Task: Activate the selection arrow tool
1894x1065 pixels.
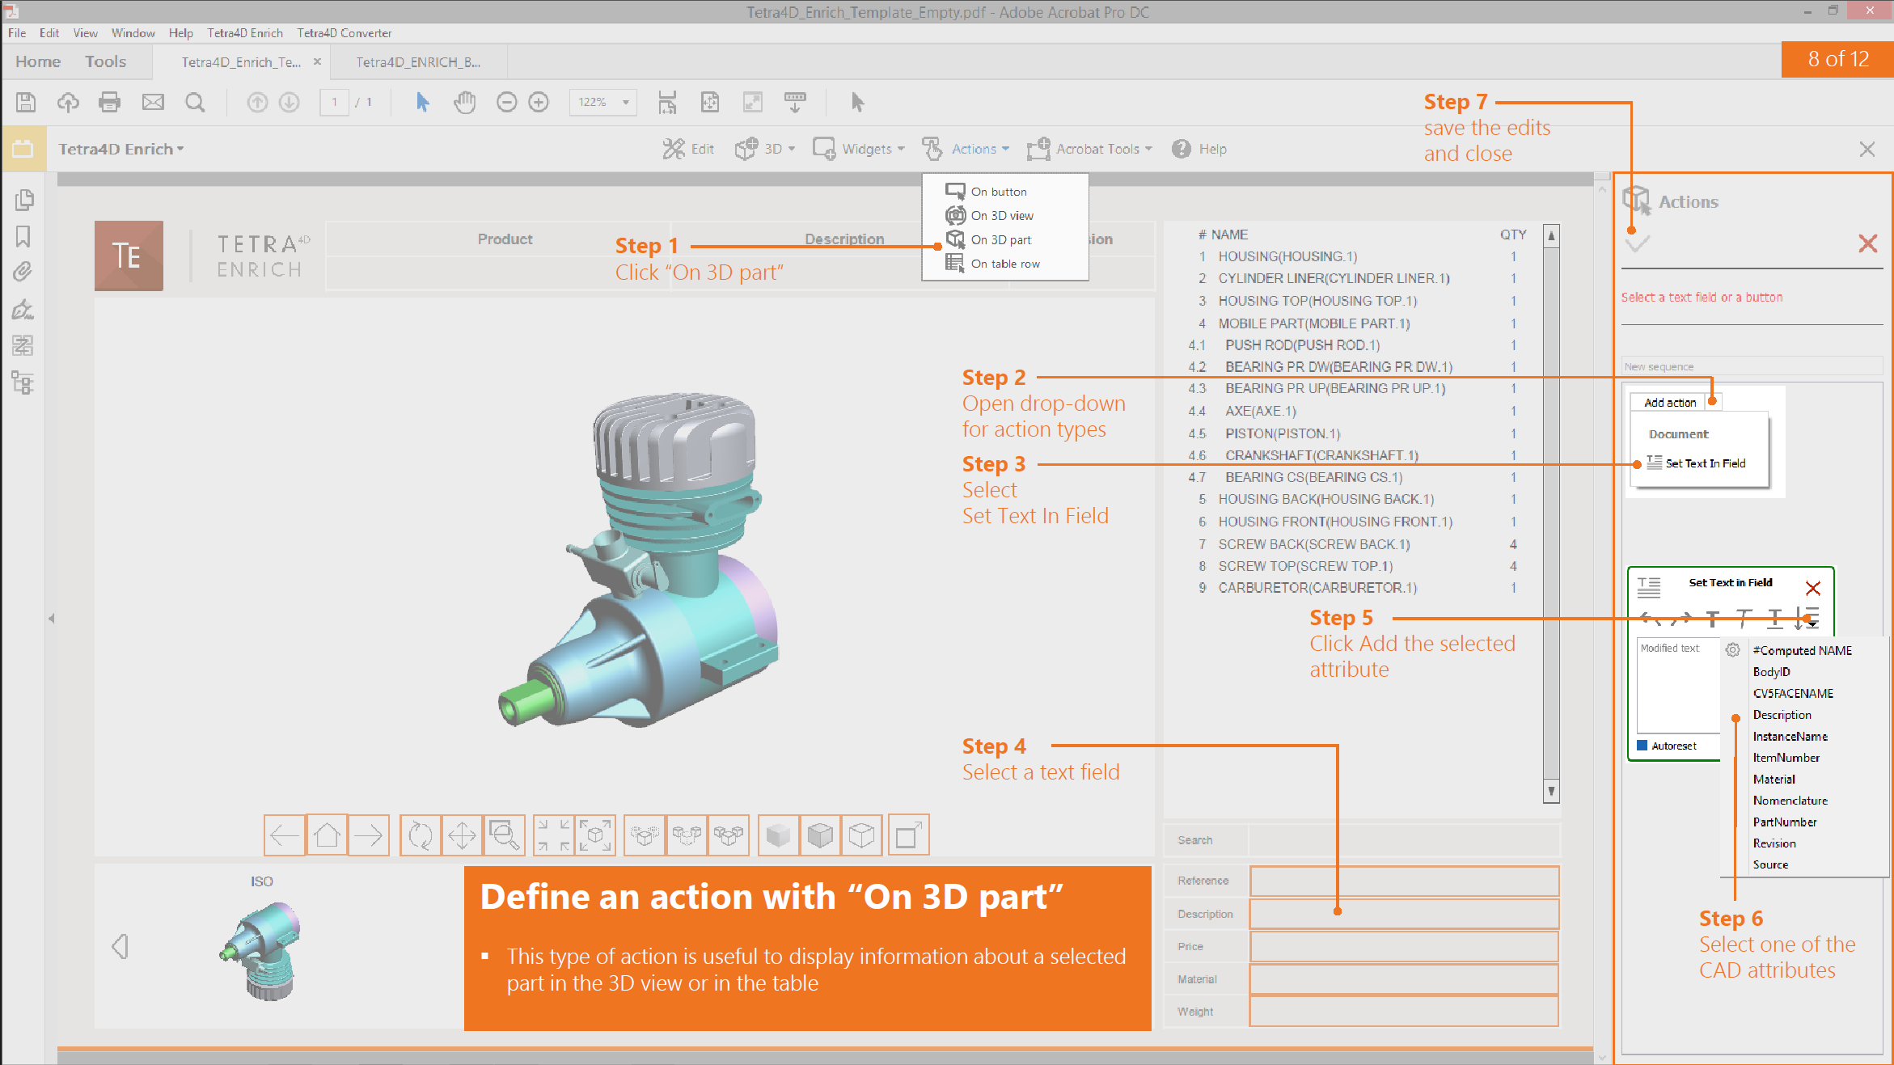Action: click(422, 102)
